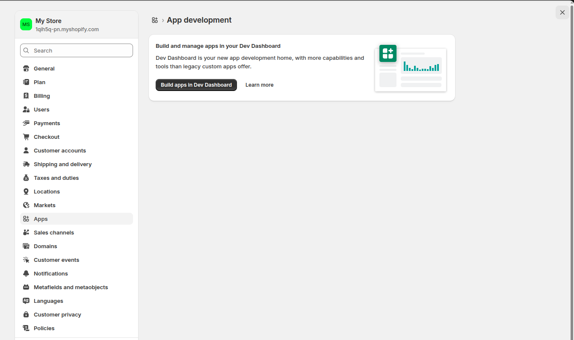Image resolution: width=574 pixels, height=340 pixels.
Task: Open Taxes and duties settings
Action: click(77, 178)
